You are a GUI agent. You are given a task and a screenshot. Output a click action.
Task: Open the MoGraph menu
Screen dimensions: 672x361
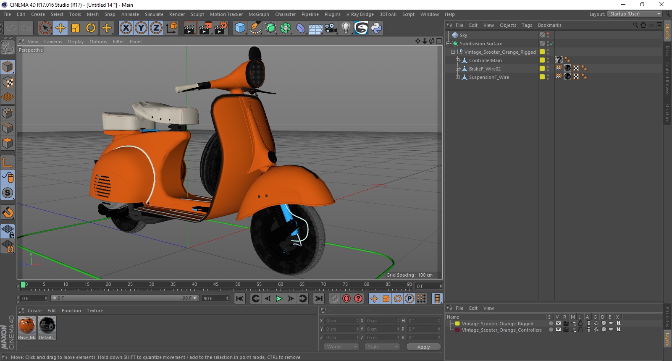coord(259,14)
